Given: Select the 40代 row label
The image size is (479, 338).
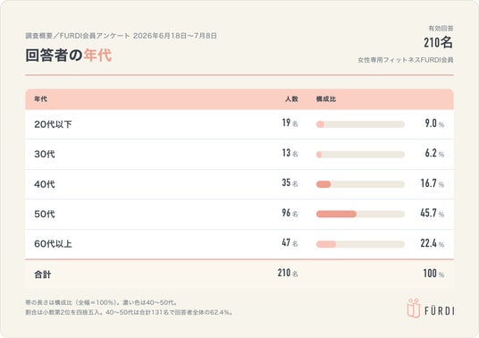Looking at the screenshot, I should [x=45, y=184].
